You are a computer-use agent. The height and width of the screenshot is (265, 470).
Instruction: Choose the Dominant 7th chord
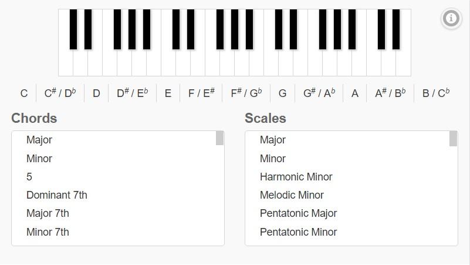(56, 195)
